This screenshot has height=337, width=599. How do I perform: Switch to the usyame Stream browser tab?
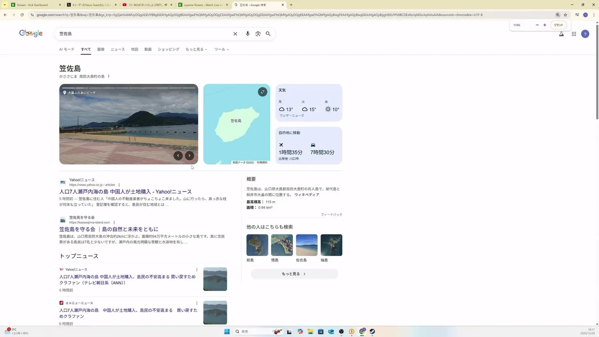(204, 5)
